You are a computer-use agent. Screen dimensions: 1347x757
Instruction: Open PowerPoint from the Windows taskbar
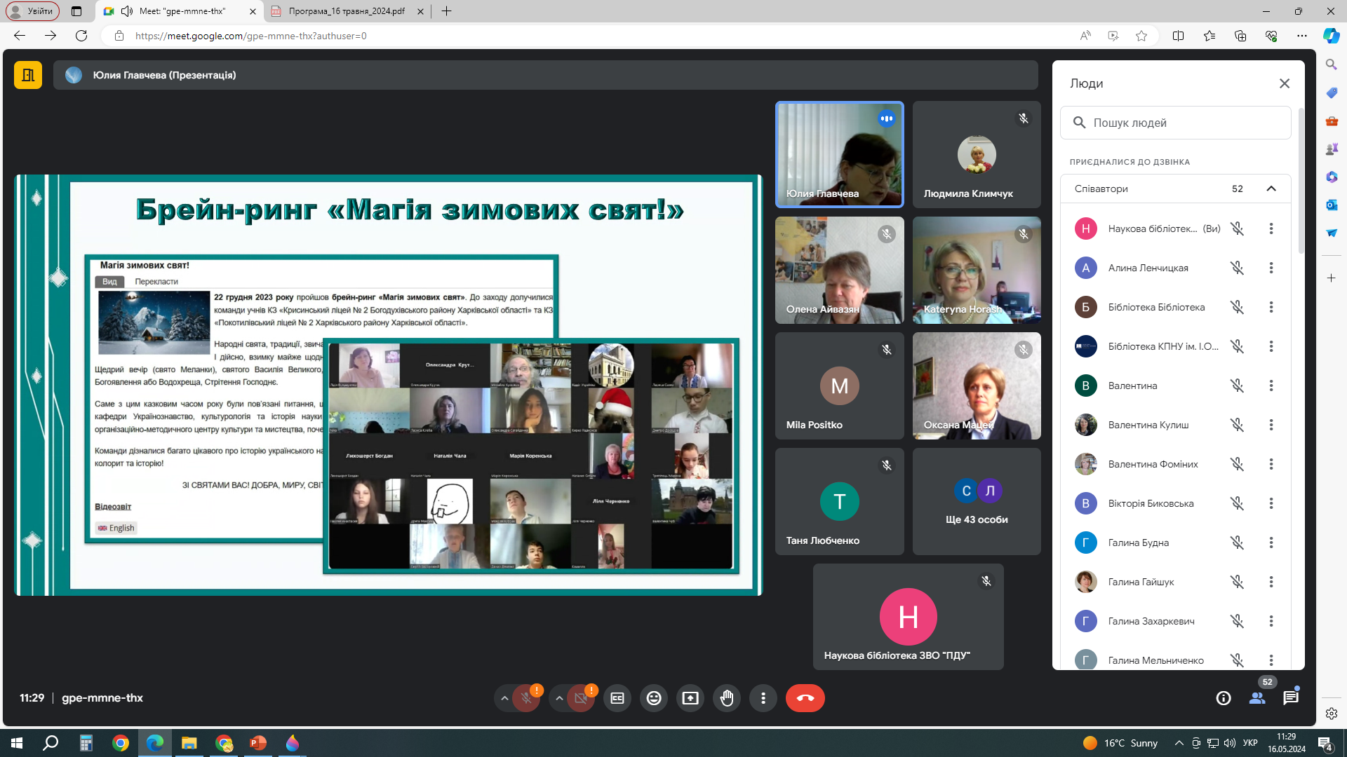click(258, 743)
